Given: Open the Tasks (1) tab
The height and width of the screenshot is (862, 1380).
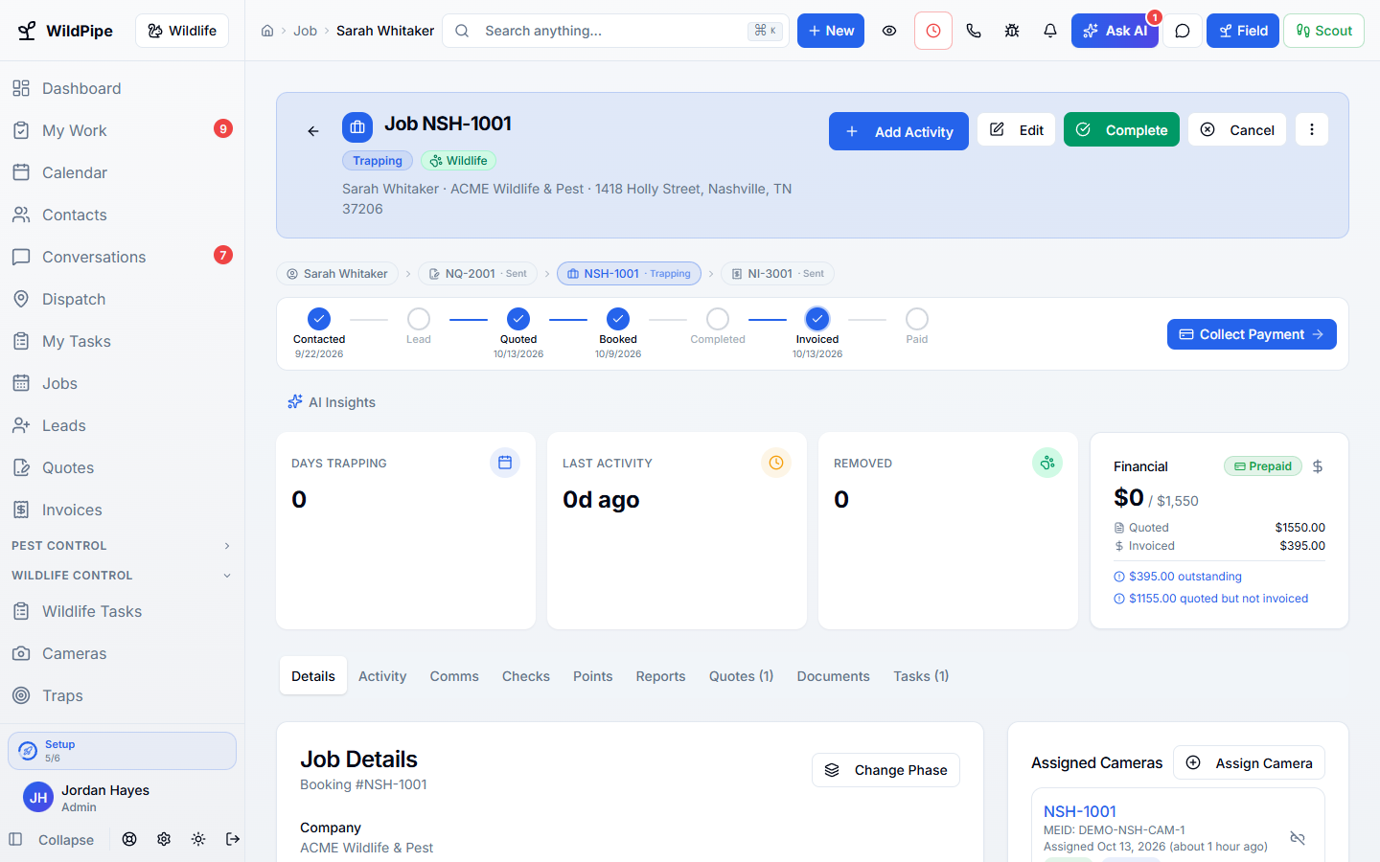Looking at the screenshot, I should pos(921,676).
